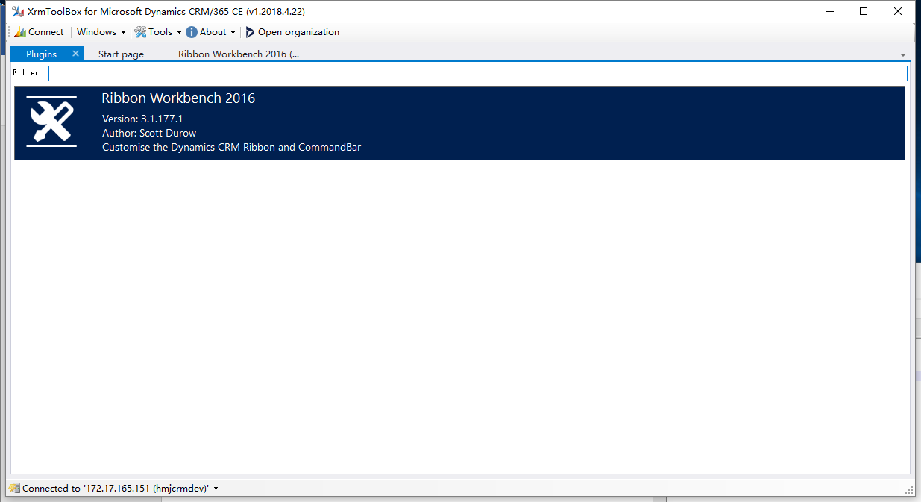Select the Ribbon Workbench 2016 plugin title
Image resolution: width=921 pixels, height=502 pixels.
click(x=178, y=98)
